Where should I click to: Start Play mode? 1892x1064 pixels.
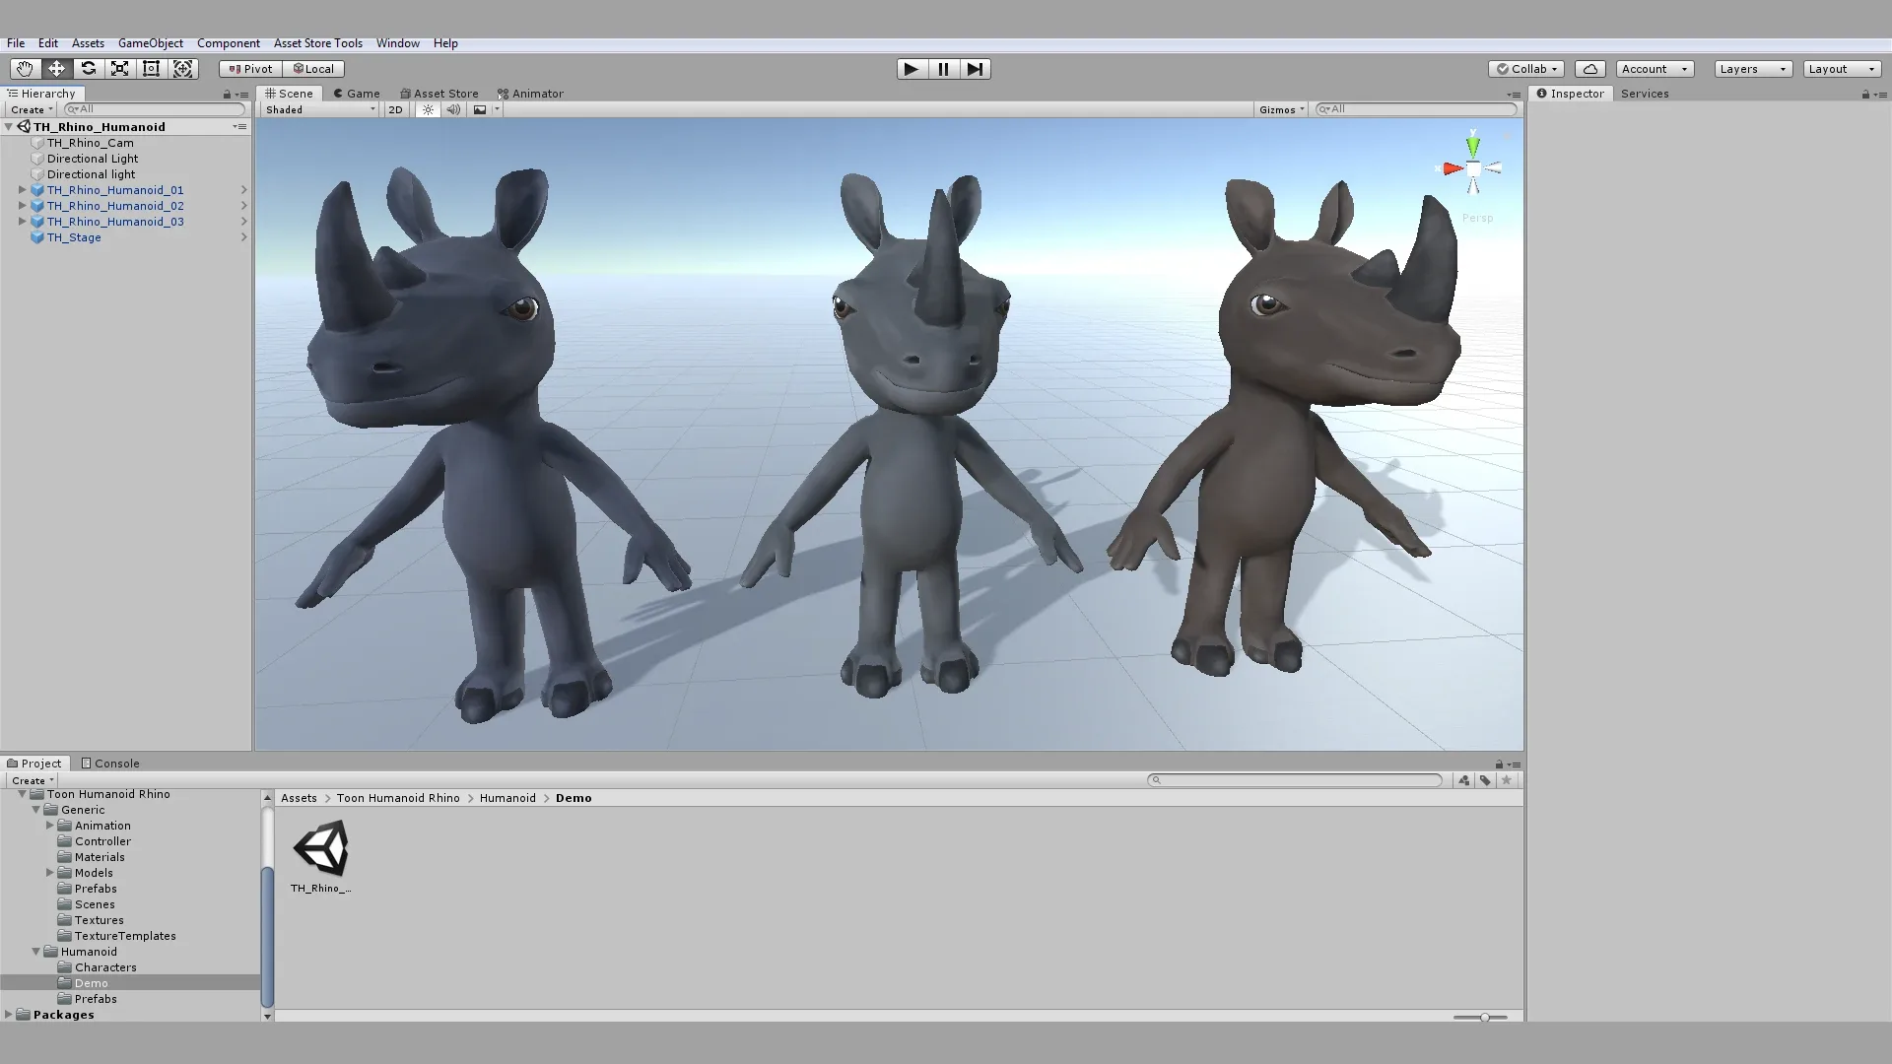912,69
